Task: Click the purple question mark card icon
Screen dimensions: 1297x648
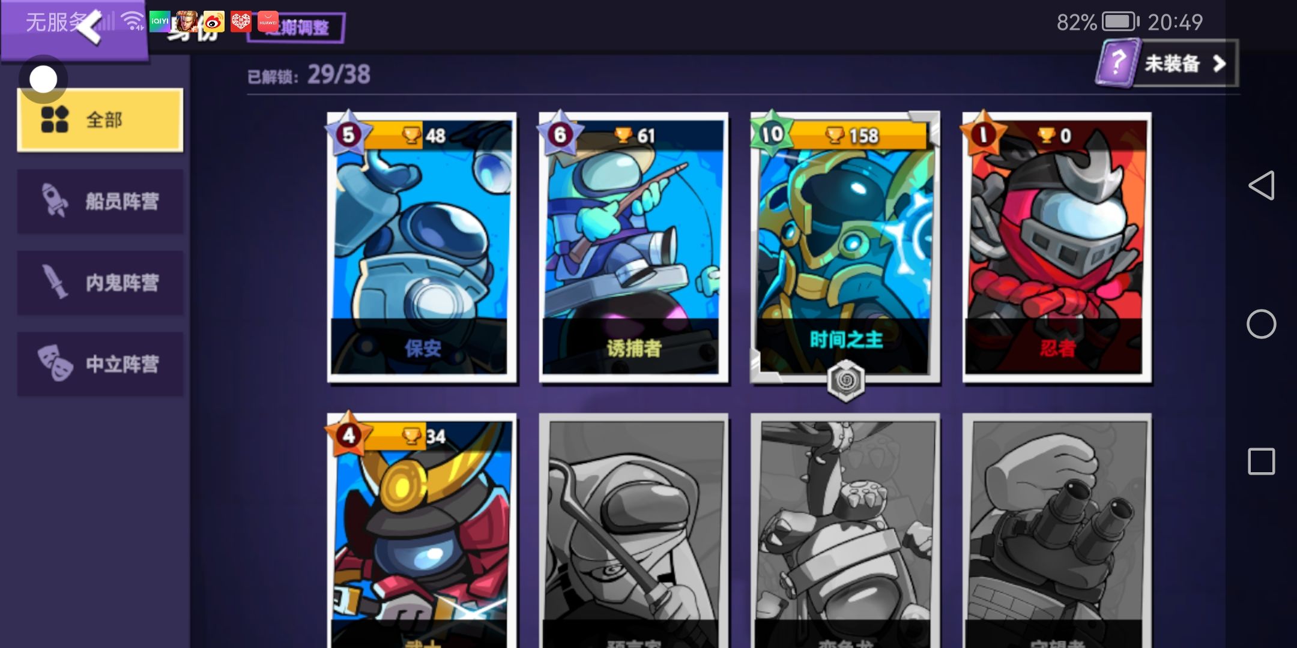Action: [1117, 62]
